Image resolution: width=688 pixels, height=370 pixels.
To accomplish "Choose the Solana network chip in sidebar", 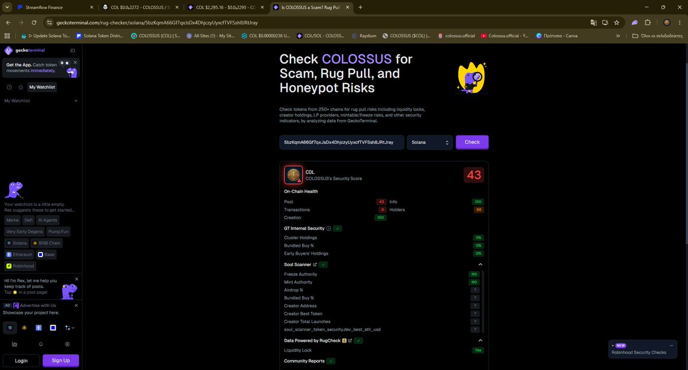I will [17, 243].
